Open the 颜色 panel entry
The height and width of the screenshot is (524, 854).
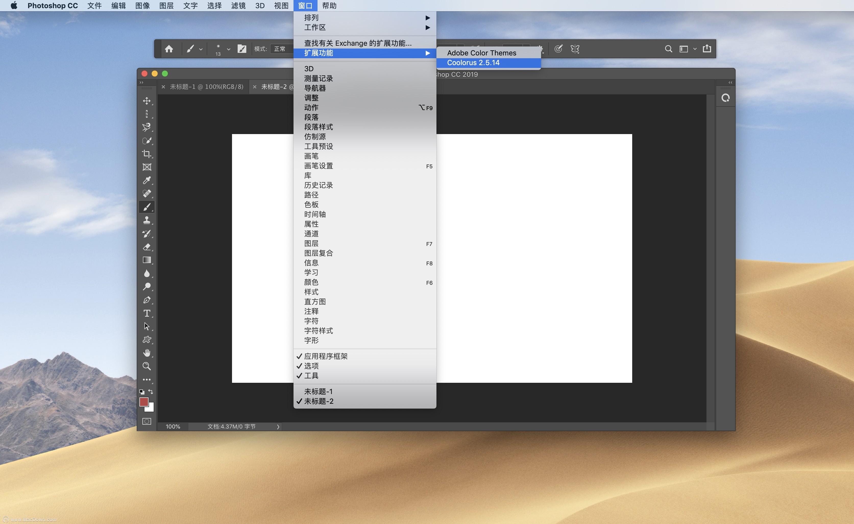365,283
